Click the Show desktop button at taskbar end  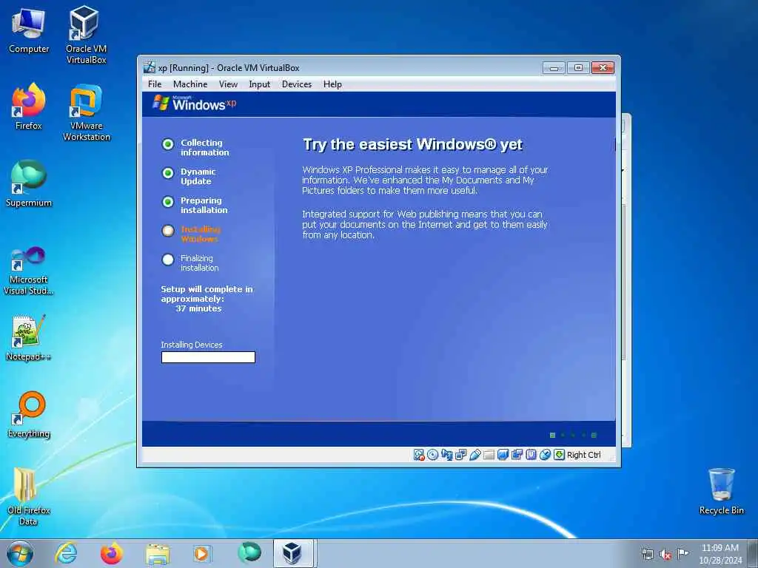pyautogui.click(x=753, y=553)
